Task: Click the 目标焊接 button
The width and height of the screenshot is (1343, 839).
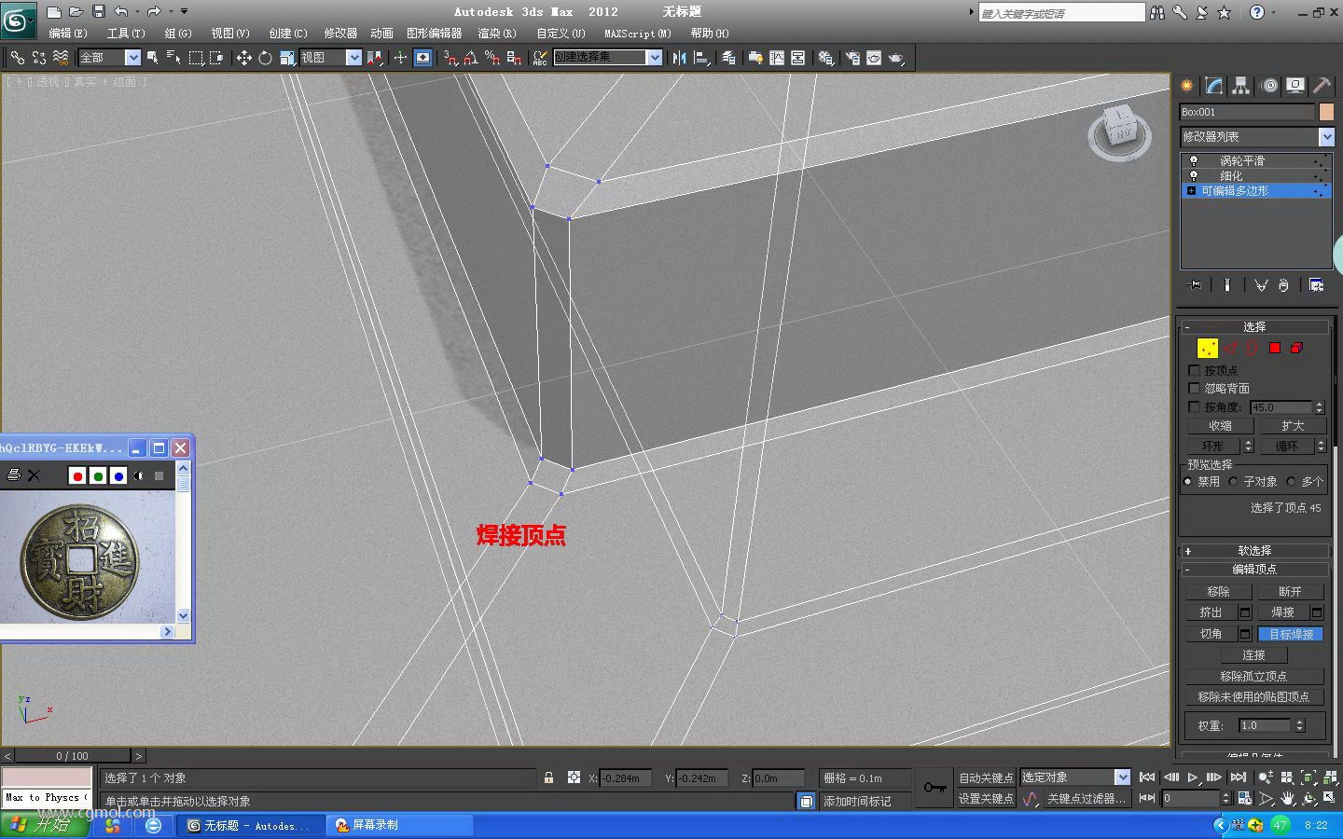Action: pyautogui.click(x=1291, y=634)
